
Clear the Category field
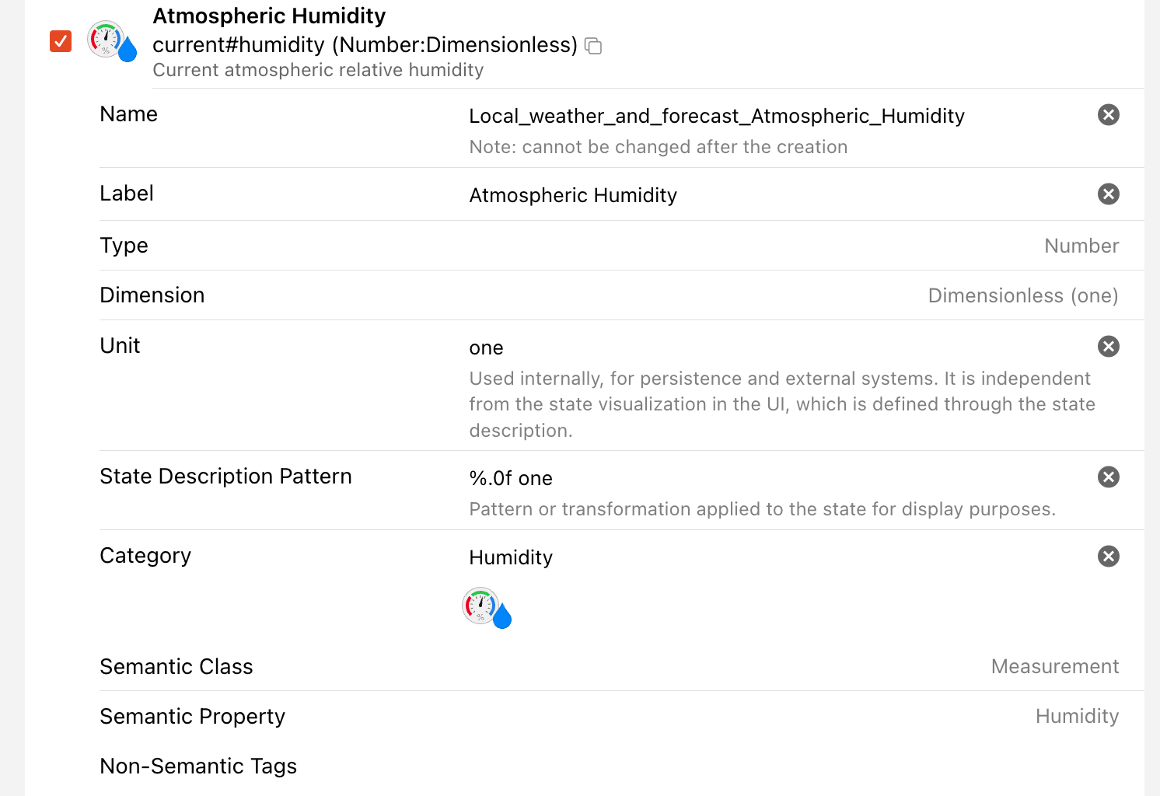coord(1108,557)
